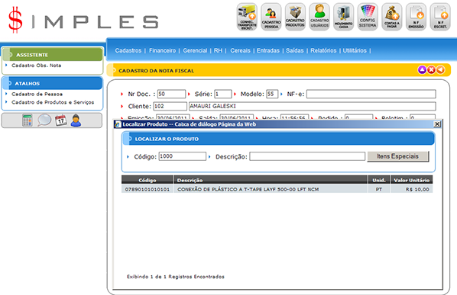Click the Itens Especiais button
Viewport: 457px width, 295px height.
click(398, 156)
